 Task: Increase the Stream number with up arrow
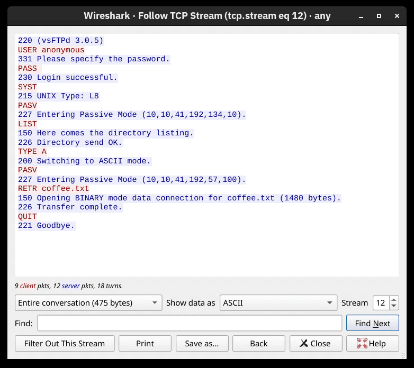click(394, 300)
